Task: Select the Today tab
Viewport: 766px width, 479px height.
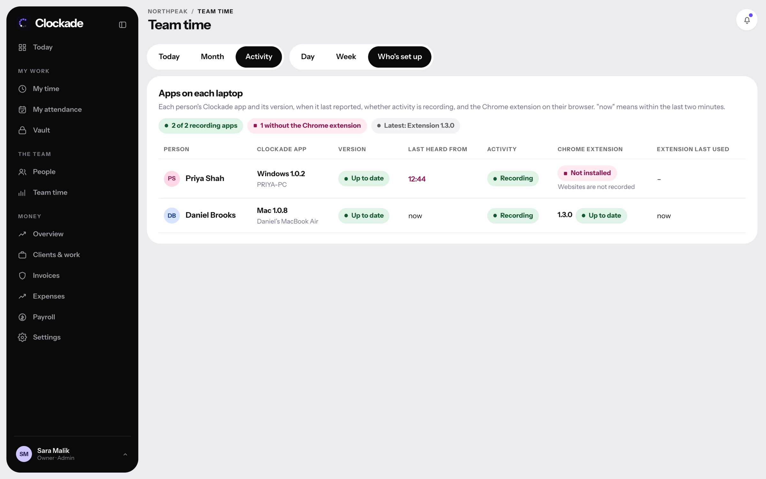Action: tap(169, 57)
